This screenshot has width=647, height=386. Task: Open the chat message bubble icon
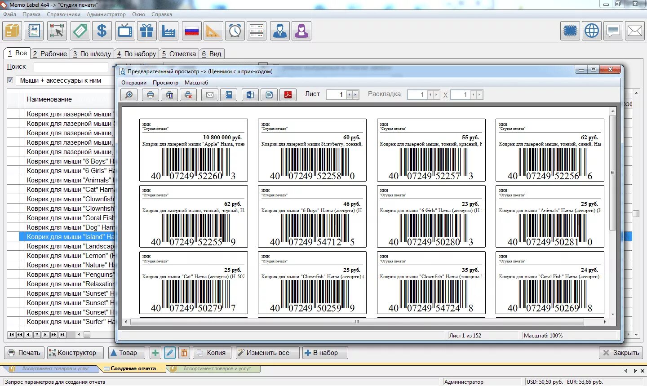point(613,31)
